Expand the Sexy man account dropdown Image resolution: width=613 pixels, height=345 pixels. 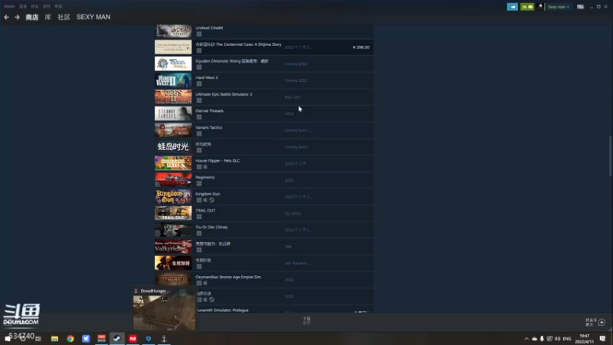point(559,7)
